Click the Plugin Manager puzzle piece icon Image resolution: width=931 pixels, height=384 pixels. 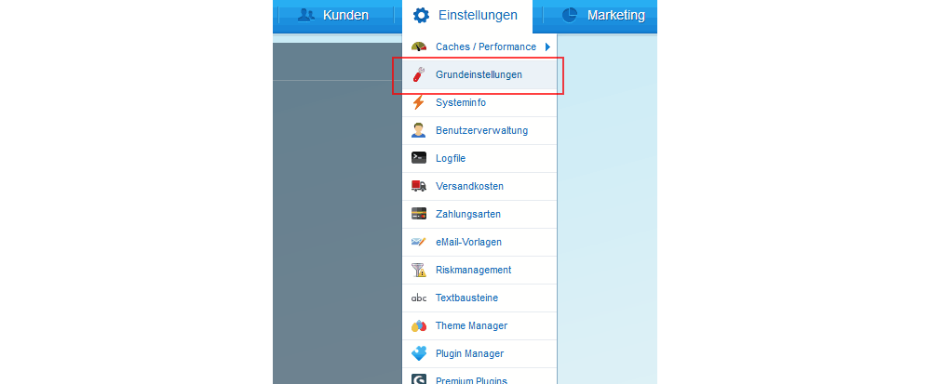tap(419, 353)
